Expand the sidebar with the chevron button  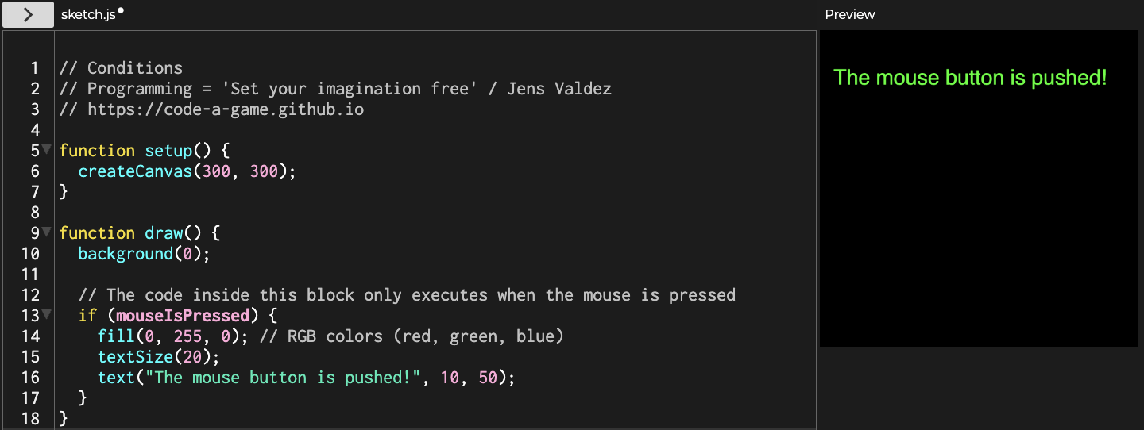click(x=28, y=14)
